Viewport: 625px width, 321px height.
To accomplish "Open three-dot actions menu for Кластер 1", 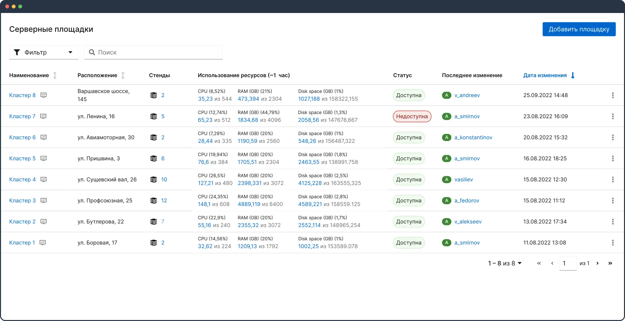I will point(613,243).
